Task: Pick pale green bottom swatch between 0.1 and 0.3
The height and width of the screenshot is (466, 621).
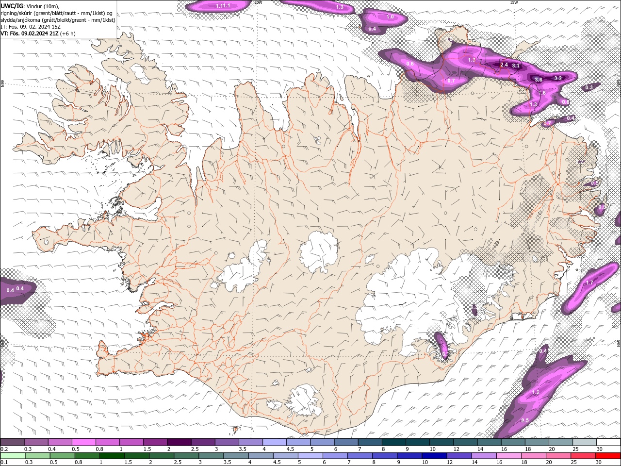Action: 12,456
